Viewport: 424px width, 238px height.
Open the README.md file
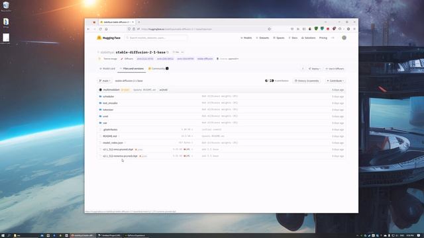[x=110, y=136]
